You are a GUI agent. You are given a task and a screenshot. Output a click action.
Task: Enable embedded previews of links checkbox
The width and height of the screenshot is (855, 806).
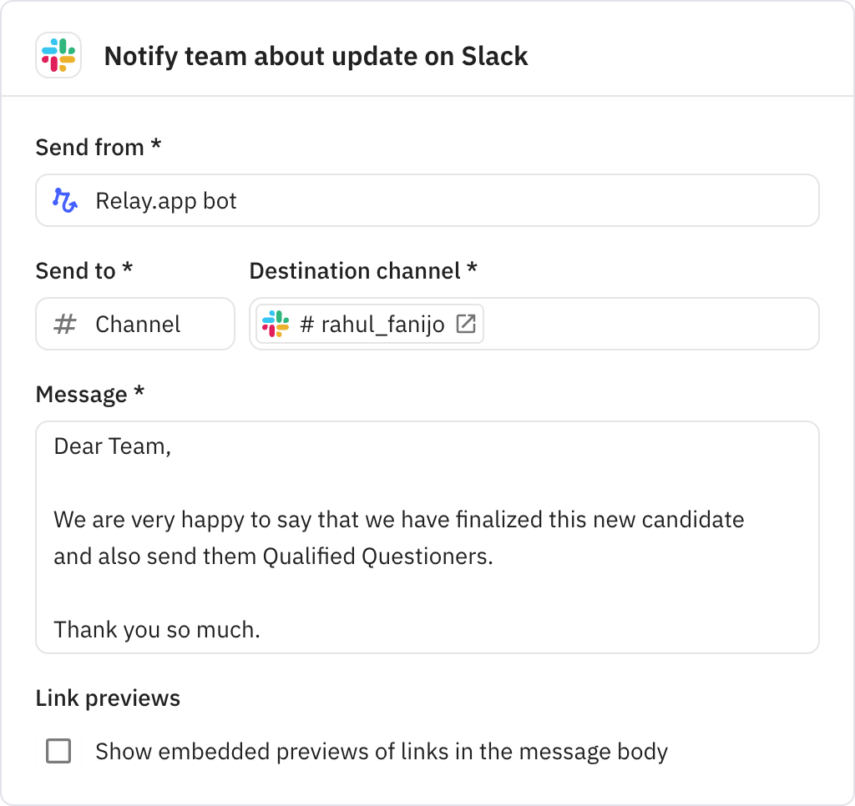(x=58, y=751)
